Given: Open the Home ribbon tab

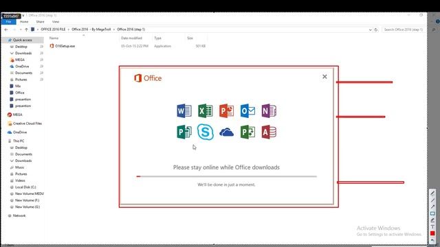Looking at the screenshot, I should (x=24, y=21).
